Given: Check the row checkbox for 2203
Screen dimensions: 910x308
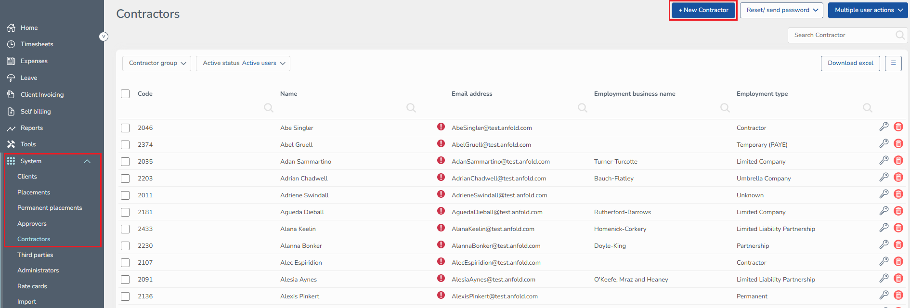Looking at the screenshot, I should (x=125, y=179).
